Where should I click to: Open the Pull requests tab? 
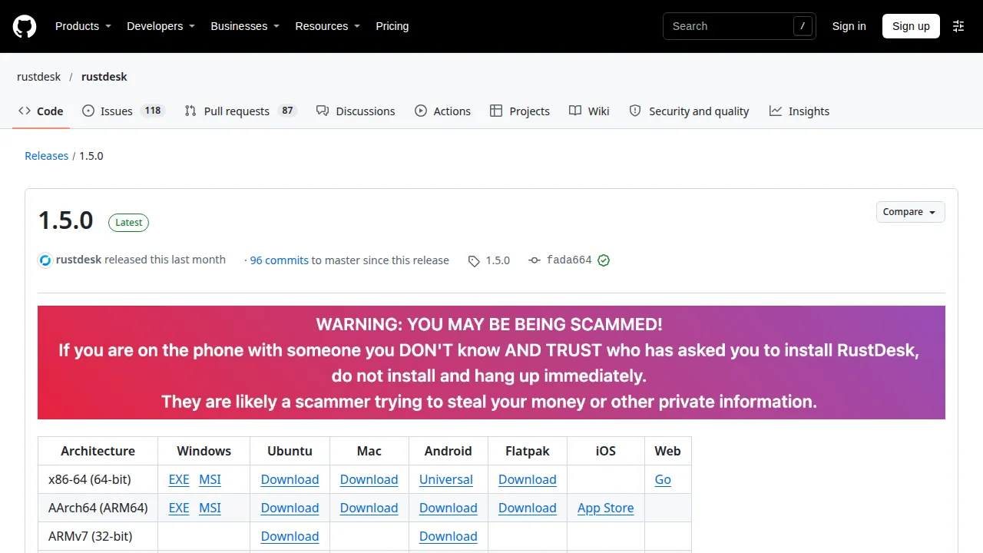coord(240,111)
